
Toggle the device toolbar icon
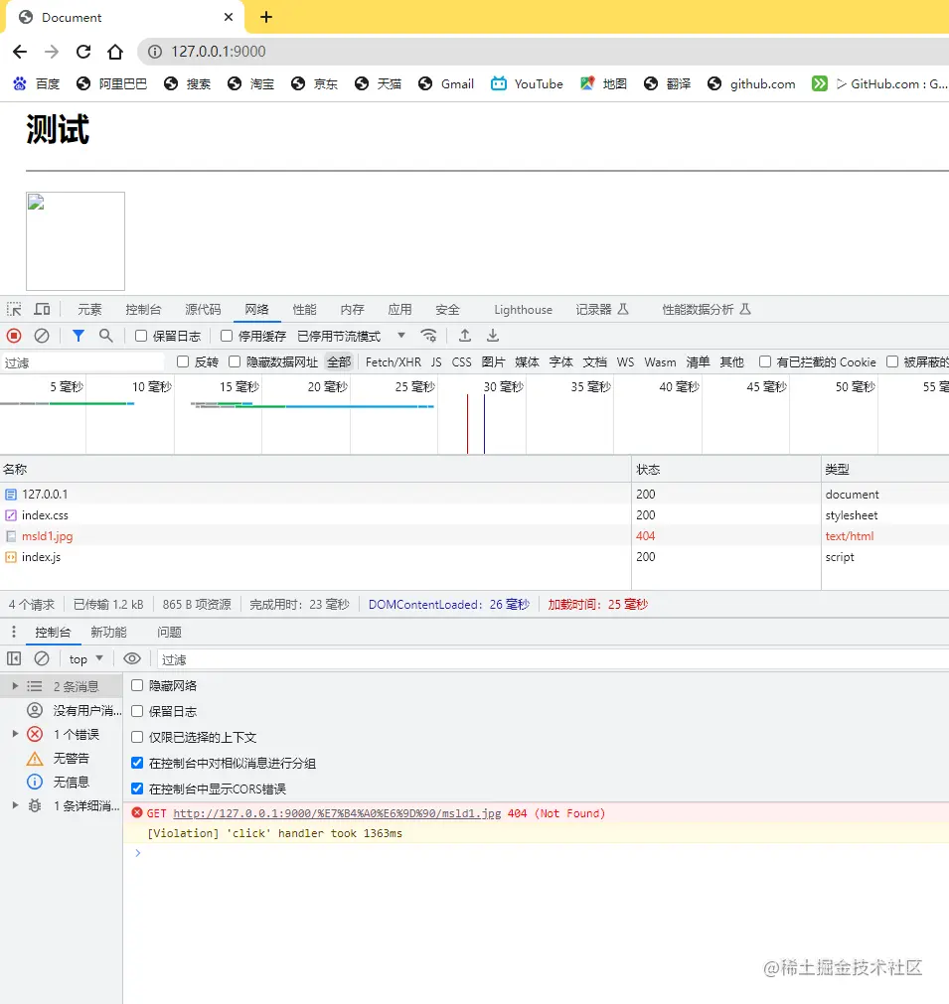click(43, 309)
